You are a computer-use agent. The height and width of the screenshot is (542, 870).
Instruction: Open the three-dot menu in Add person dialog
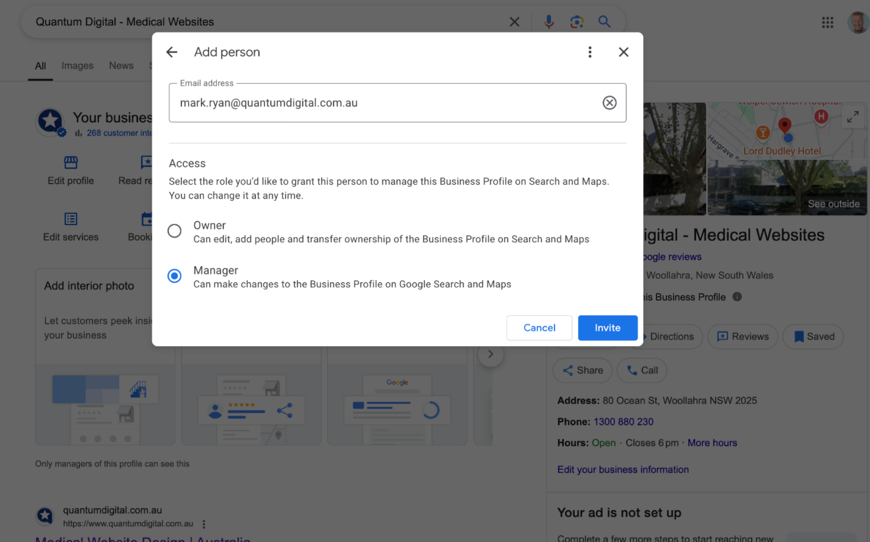coord(590,52)
